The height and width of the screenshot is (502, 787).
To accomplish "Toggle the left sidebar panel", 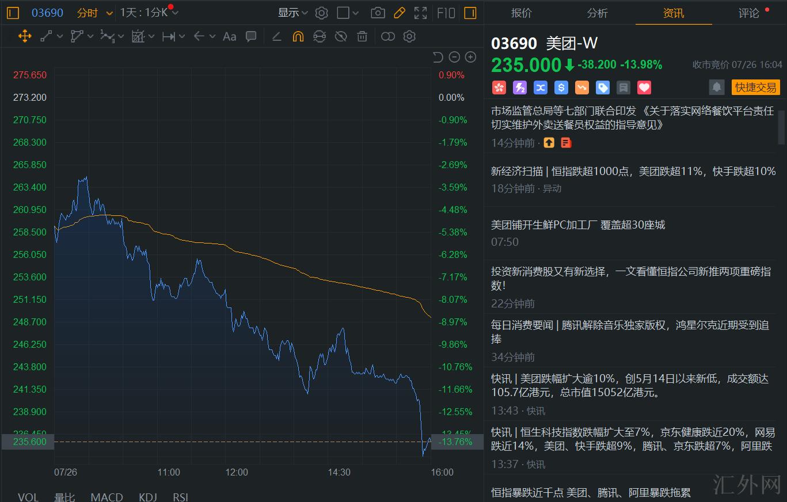I will (x=13, y=13).
